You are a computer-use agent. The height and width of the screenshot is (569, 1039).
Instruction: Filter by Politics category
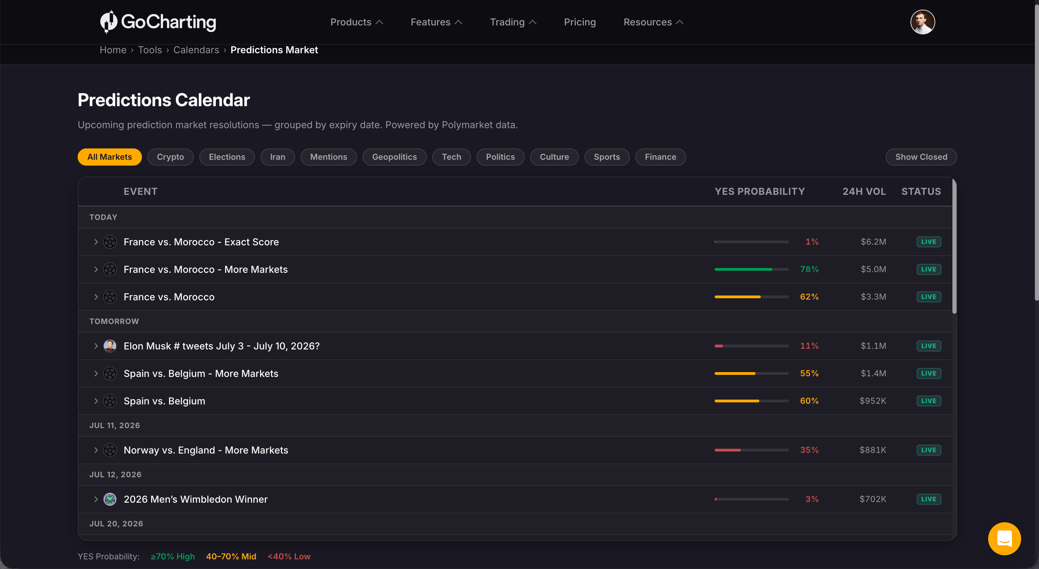coord(500,157)
